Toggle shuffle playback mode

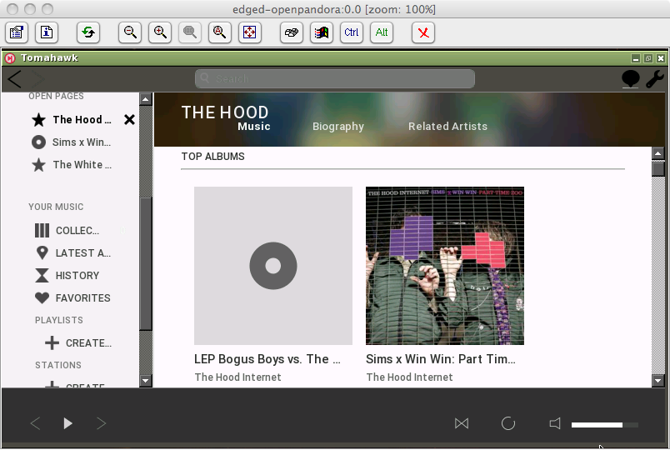(462, 423)
